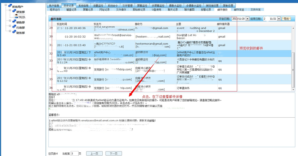The width and height of the screenshot is (298, 156).
Task: Click the 接收方 column header
Action: (139, 24)
